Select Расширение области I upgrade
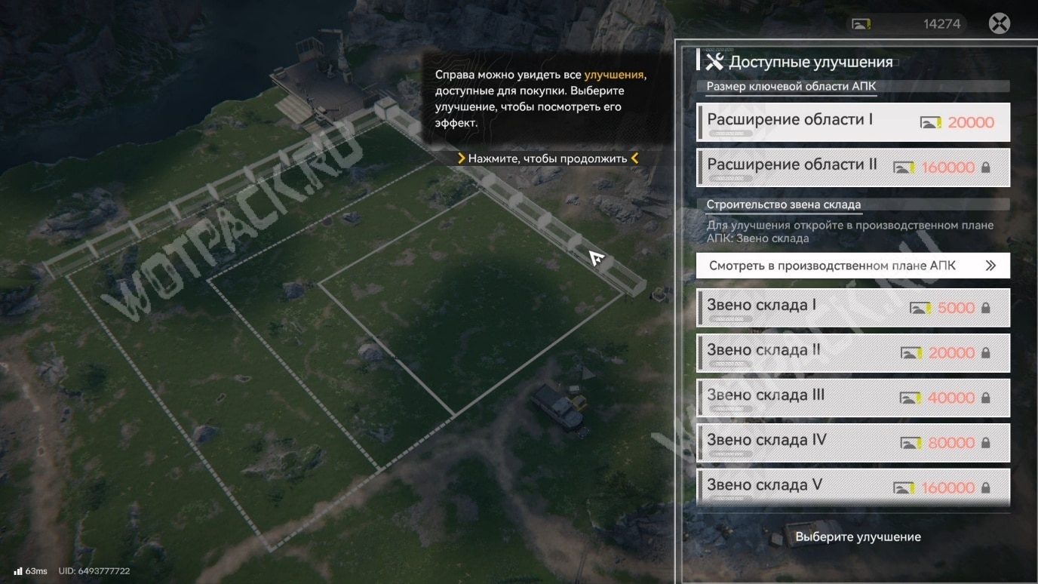 coord(852,122)
